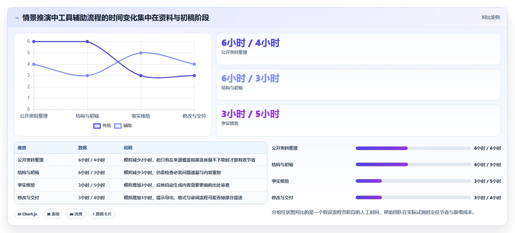Click the 3小时 / 5小时 data card

358,120
